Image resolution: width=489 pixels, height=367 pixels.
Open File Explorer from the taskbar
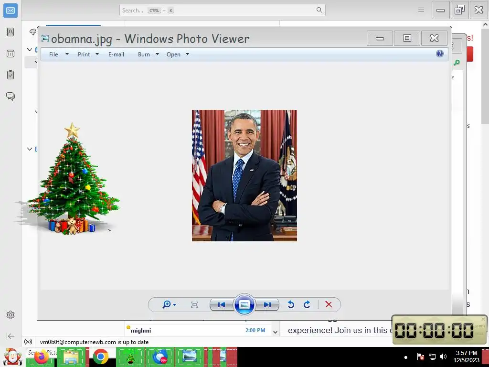click(71, 357)
